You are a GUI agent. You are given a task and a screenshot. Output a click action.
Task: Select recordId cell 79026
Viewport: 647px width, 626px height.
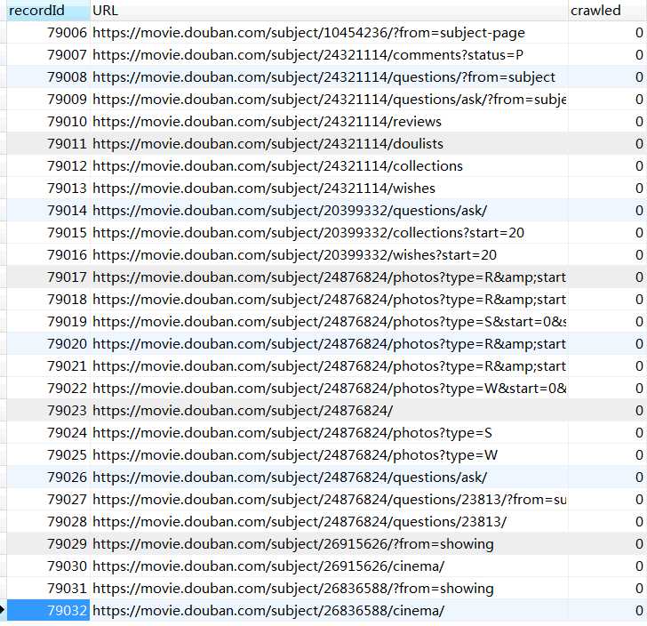point(48,477)
